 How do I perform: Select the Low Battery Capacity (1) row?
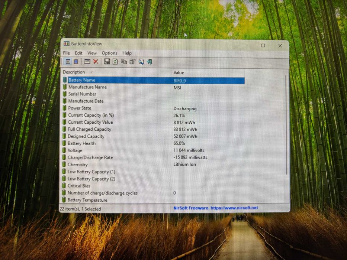pyautogui.click(x=154, y=172)
